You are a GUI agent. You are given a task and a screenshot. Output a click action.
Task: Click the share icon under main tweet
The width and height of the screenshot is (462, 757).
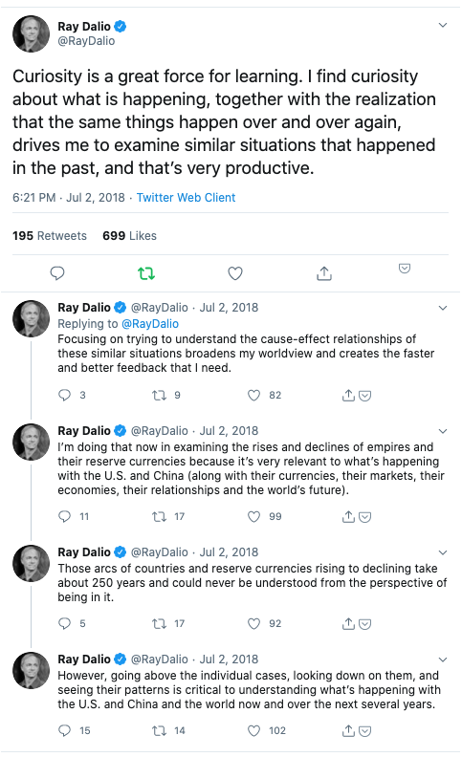324,273
